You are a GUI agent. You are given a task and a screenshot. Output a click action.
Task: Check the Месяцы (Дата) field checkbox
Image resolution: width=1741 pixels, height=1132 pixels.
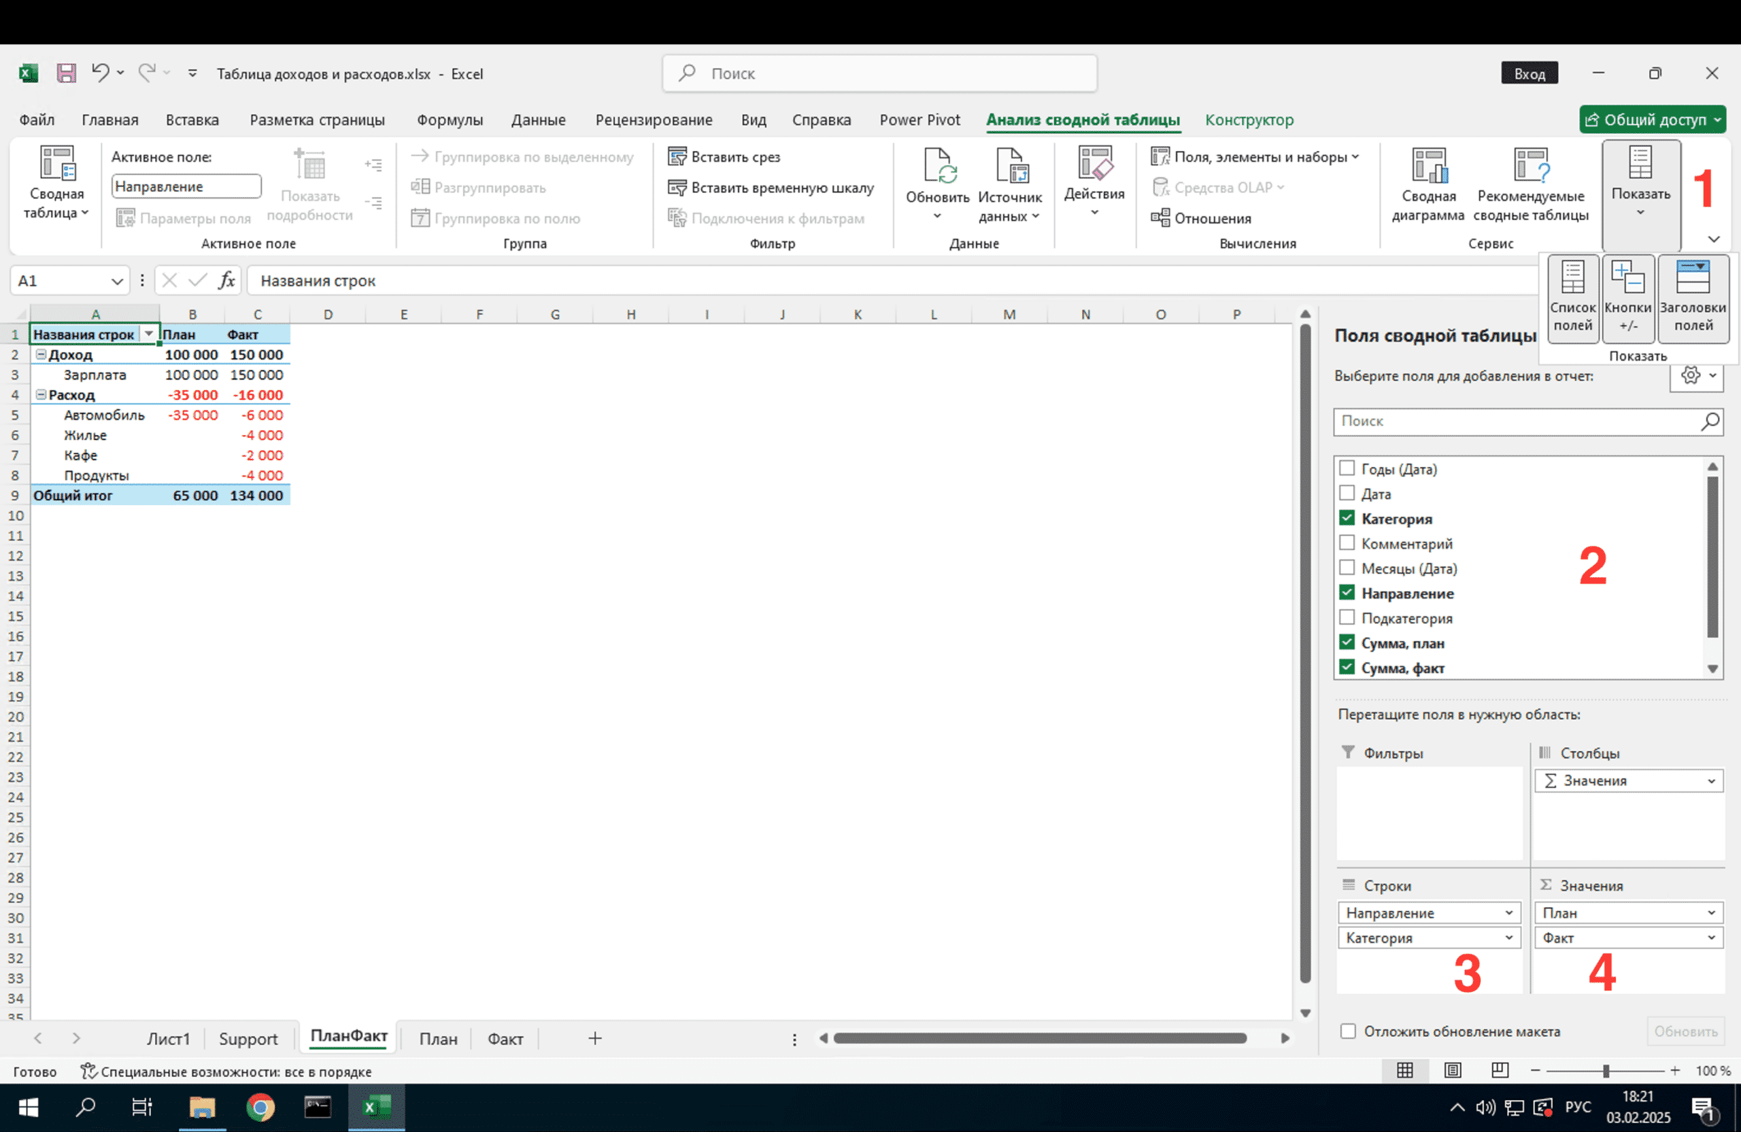point(1347,568)
